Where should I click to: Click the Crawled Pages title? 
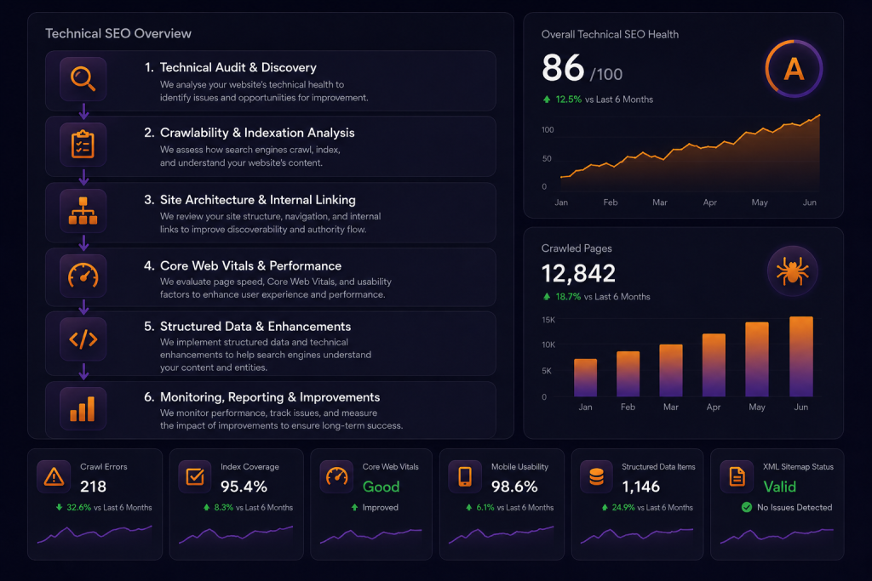[x=577, y=248]
